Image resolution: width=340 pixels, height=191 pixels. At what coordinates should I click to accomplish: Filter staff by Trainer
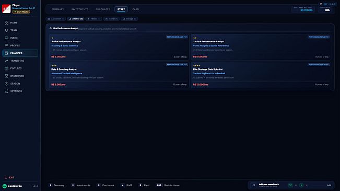click(111, 19)
